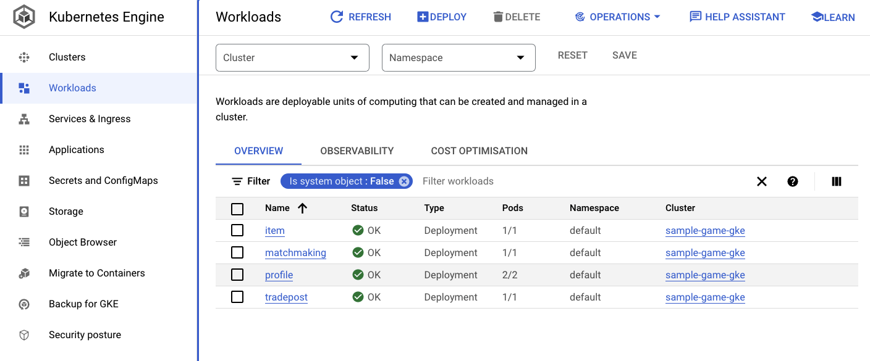Open the column display options icon
This screenshot has width=870, height=361.
[837, 181]
